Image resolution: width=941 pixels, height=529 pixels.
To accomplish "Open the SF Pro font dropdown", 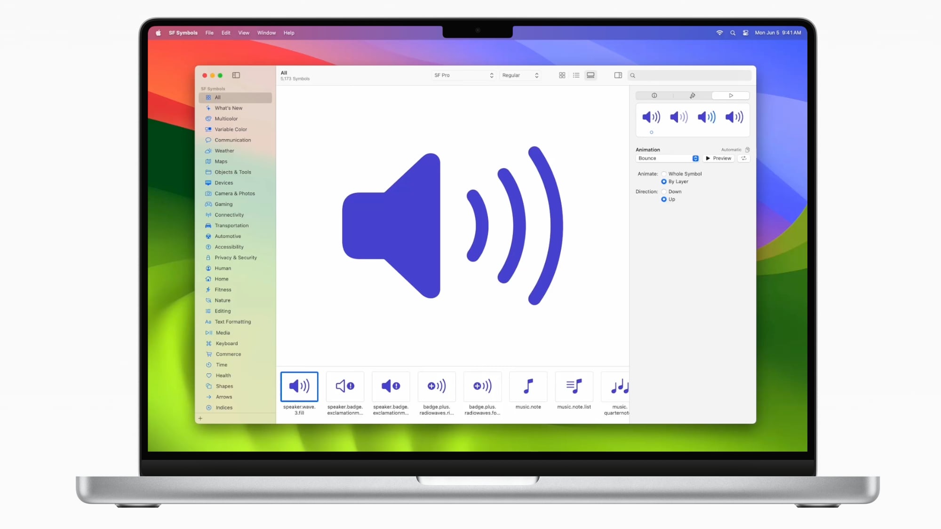I will coord(463,75).
